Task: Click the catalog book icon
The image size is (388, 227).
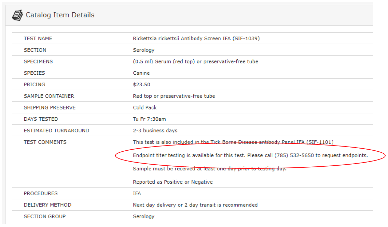Action: coord(18,15)
